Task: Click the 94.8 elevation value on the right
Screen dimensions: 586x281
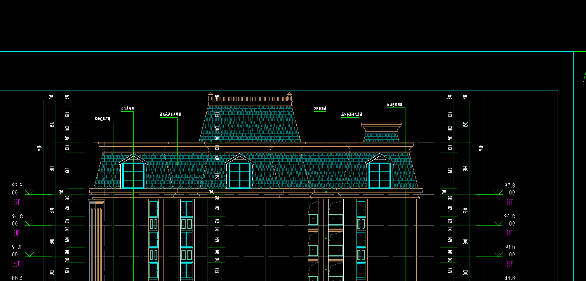Action: [509, 217]
